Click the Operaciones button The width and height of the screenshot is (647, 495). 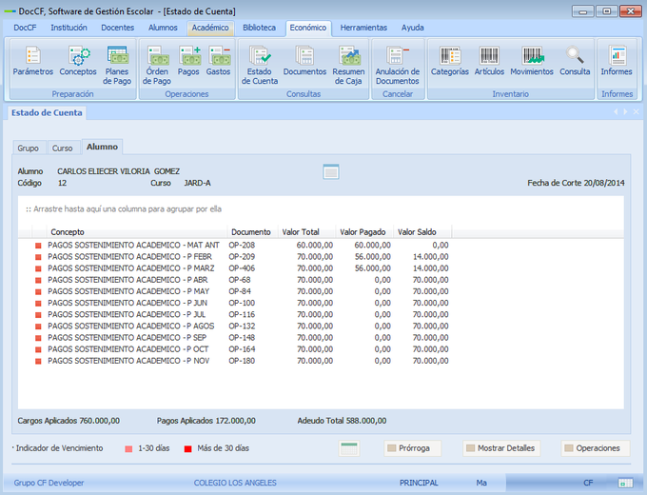click(596, 448)
